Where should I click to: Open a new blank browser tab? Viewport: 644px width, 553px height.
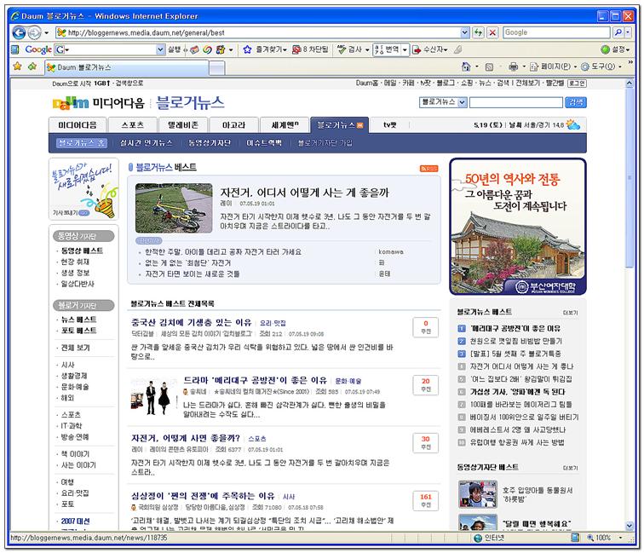pos(217,68)
